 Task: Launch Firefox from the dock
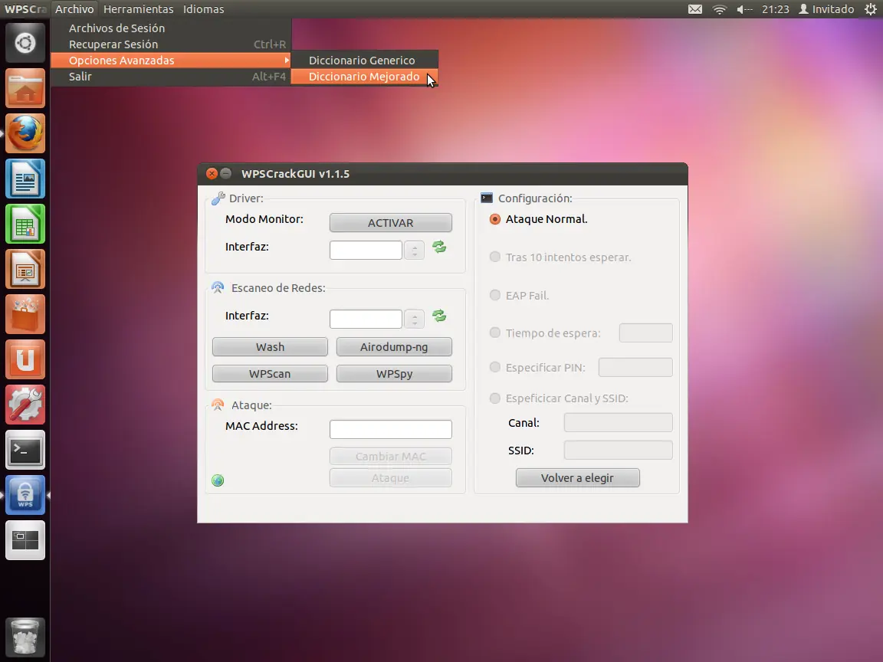[25, 133]
